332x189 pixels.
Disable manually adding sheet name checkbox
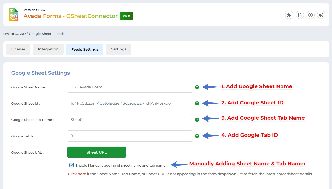72,165
